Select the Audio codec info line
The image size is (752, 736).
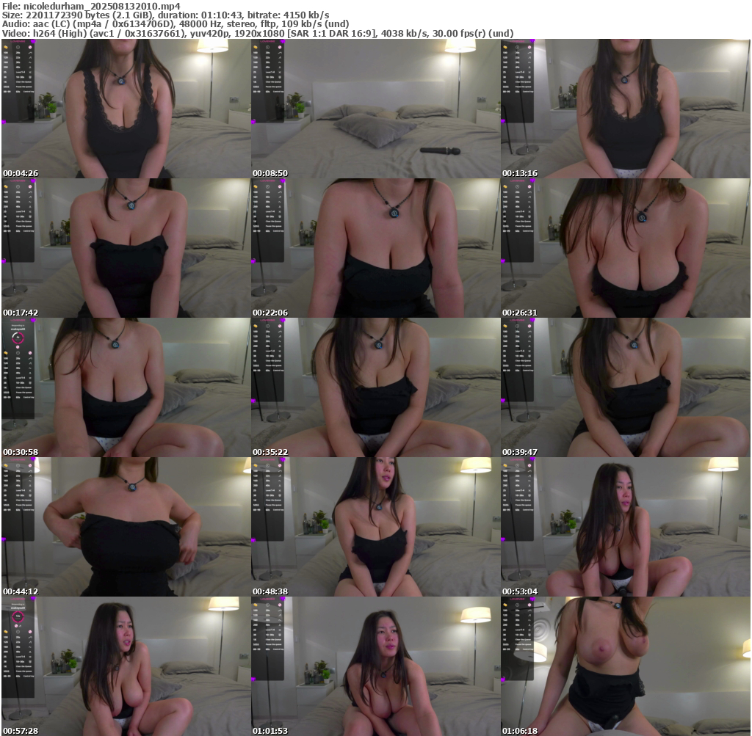(176, 24)
